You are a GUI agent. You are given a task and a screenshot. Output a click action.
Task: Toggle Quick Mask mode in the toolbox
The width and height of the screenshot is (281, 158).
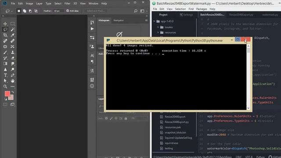[5, 104]
